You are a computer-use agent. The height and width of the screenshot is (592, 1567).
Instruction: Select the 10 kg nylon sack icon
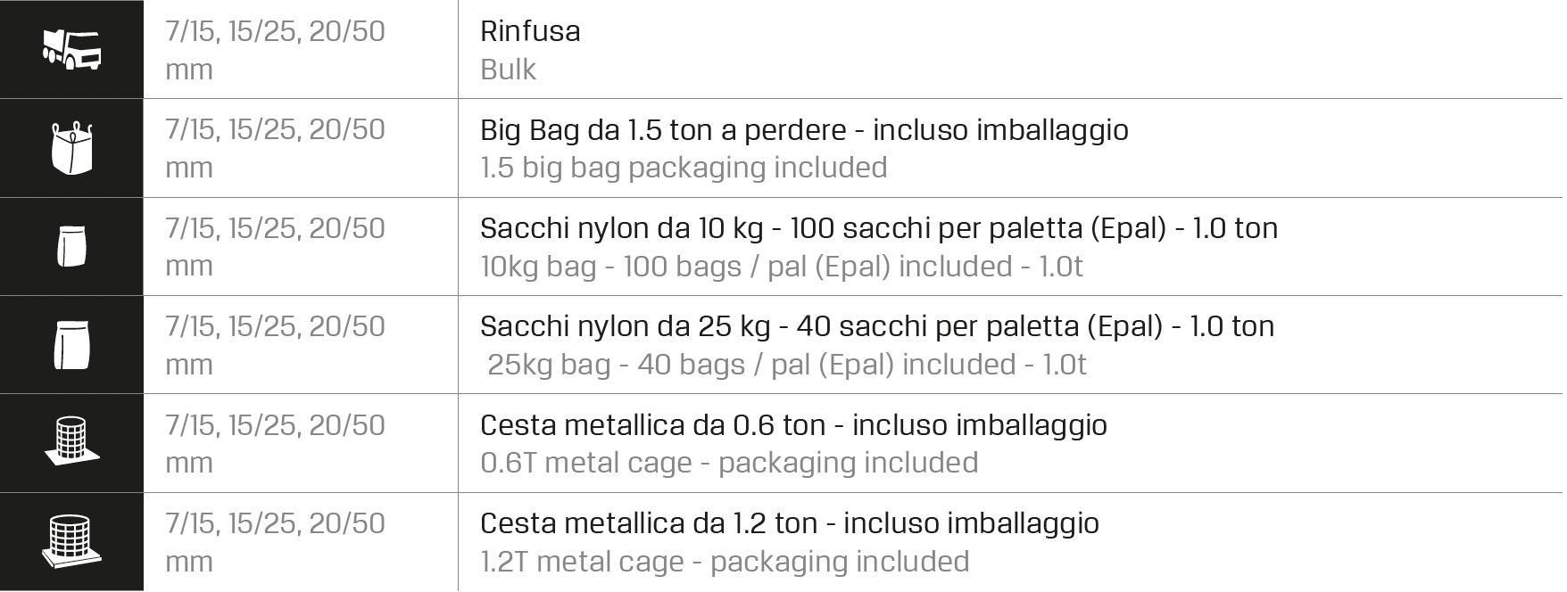click(71, 246)
